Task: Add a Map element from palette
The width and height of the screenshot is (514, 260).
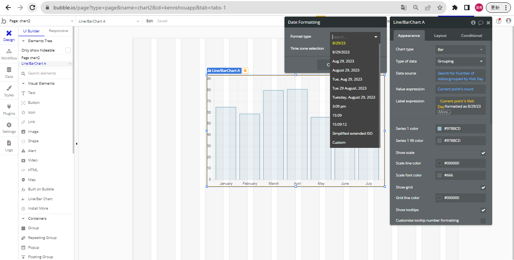Action: (32, 180)
